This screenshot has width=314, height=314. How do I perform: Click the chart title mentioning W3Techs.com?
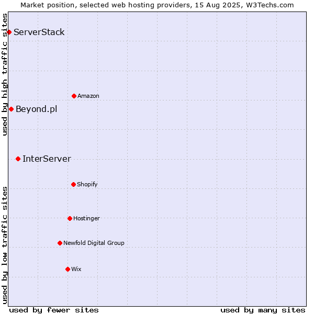pyautogui.click(x=157, y=5)
